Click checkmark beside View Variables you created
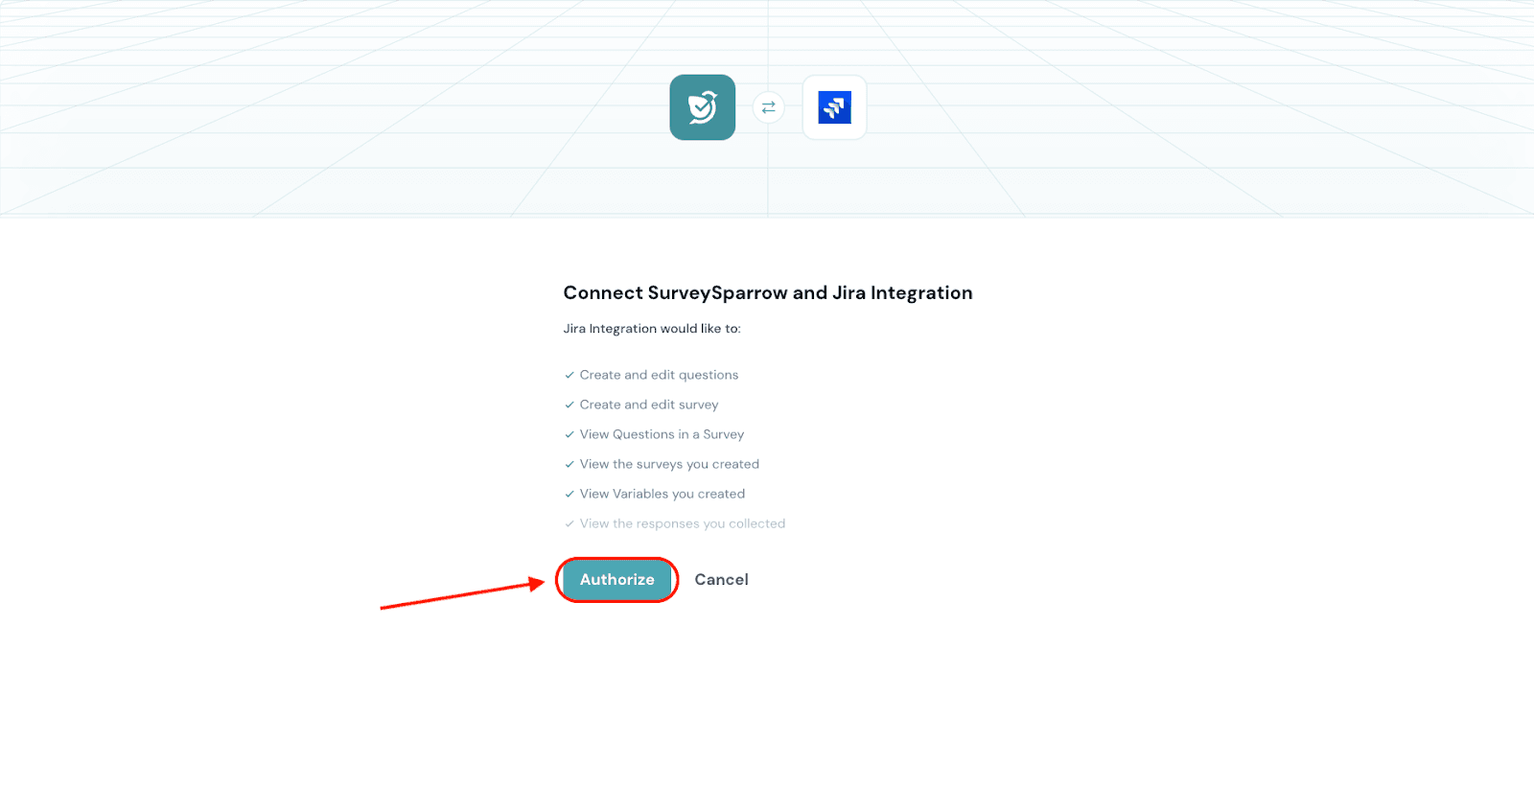This screenshot has height=788, width=1534. pyautogui.click(x=569, y=494)
